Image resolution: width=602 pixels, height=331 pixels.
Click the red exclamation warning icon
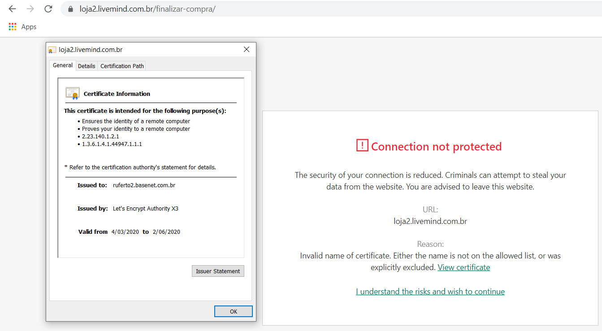[x=362, y=146]
